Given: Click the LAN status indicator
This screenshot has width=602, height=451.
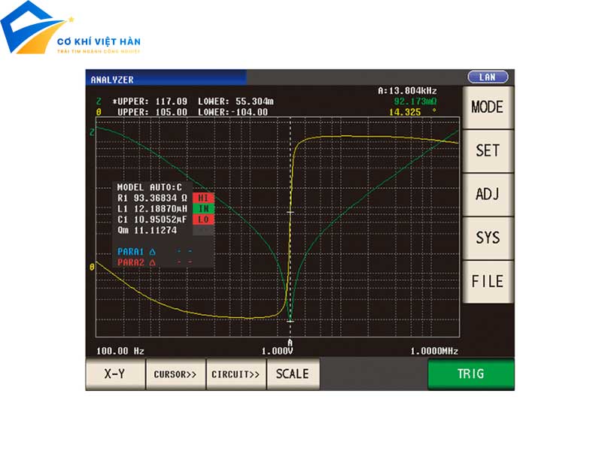Looking at the screenshot, I should (x=488, y=77).
